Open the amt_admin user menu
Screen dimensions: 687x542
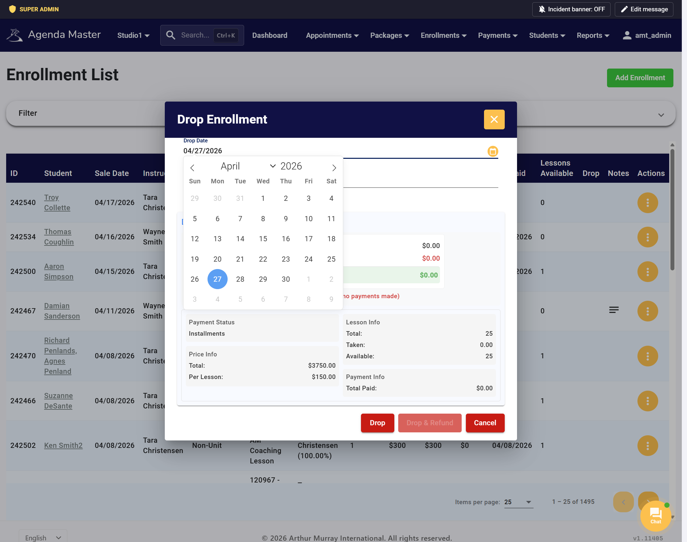[x=647, y=35]
